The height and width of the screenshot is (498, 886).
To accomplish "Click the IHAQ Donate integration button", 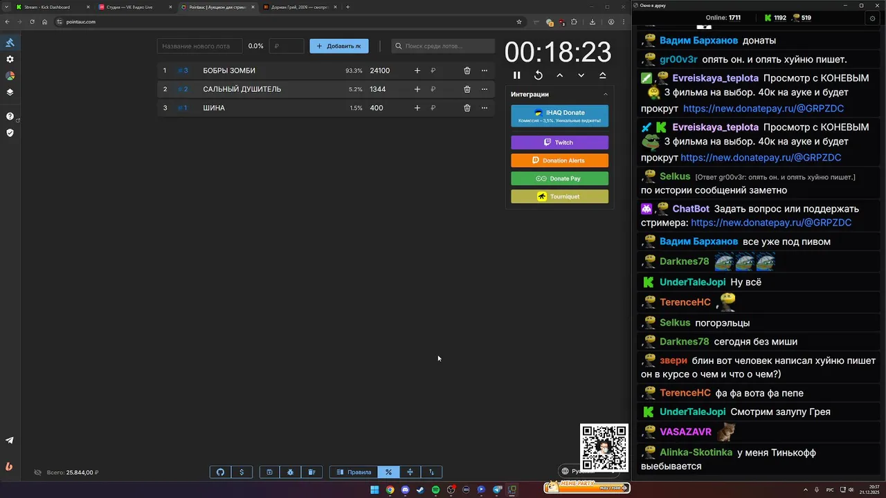I will point(559,116).
